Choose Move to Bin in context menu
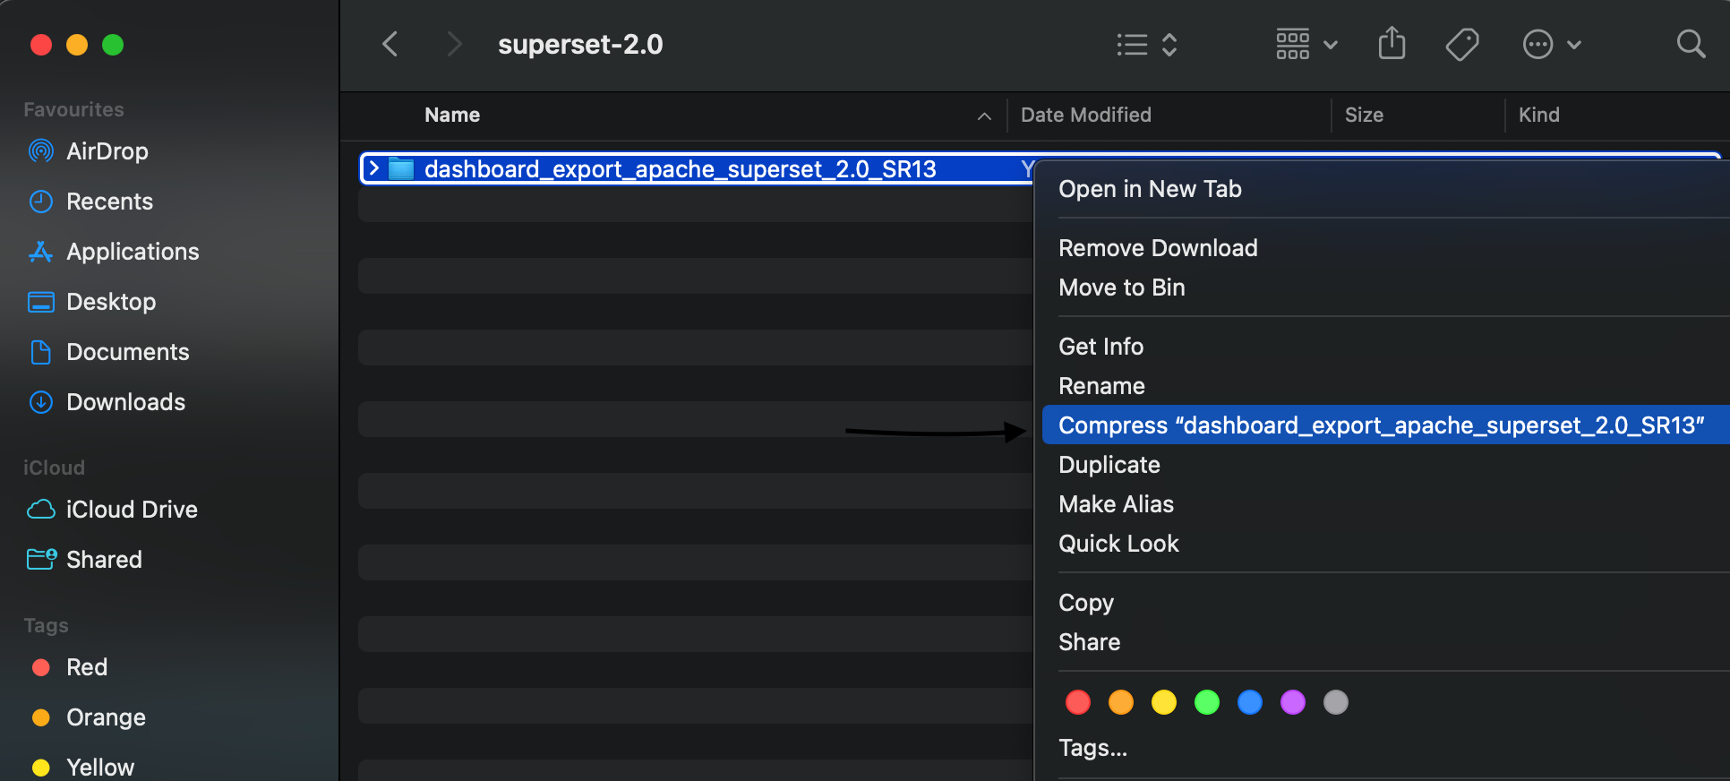Viewport: 1730px width, 781px height. tap(1121, 288)
